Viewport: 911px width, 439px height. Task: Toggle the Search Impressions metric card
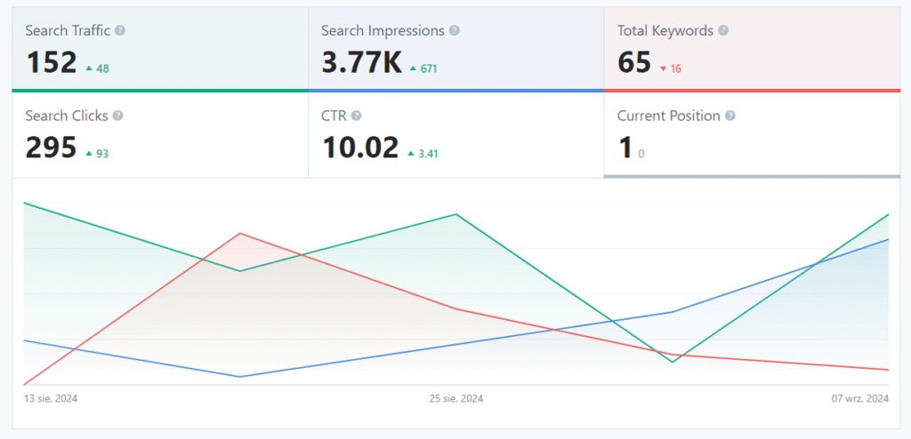(x=455, y=48)
